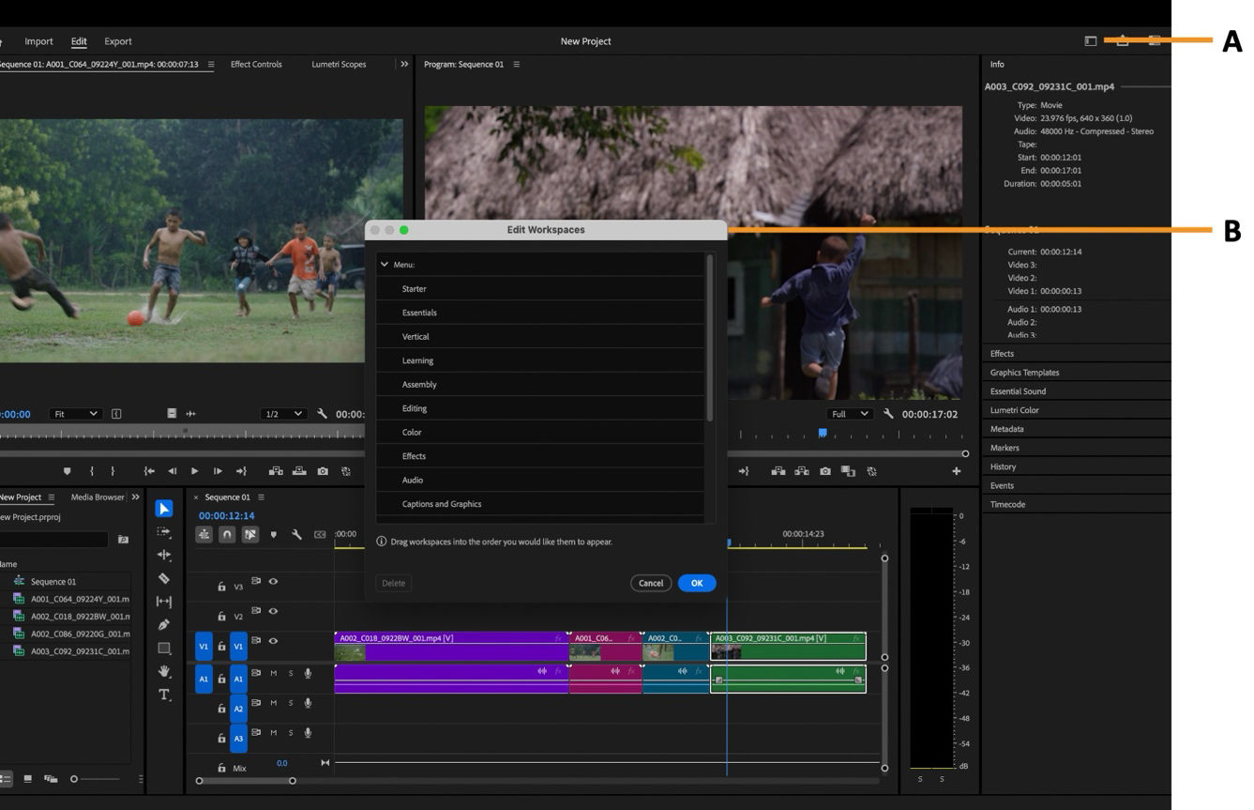Collapse the Menu section in Edit Workspaces dialog
Screen dimensions: 1254x810
point(385,264)
